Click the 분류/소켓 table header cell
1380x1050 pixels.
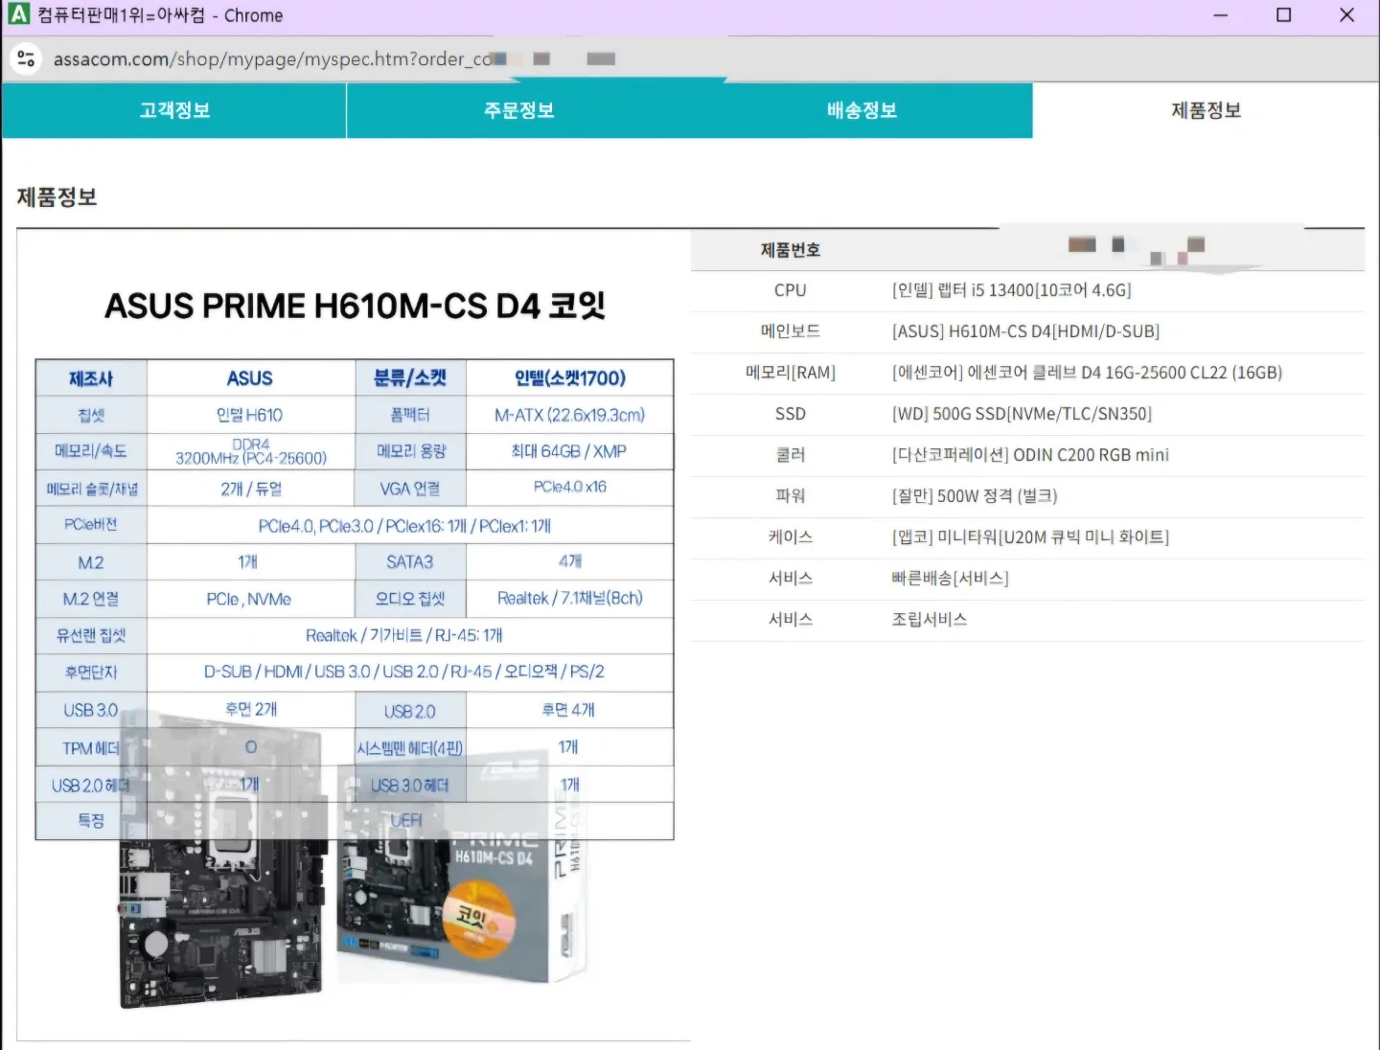(410, 378)
